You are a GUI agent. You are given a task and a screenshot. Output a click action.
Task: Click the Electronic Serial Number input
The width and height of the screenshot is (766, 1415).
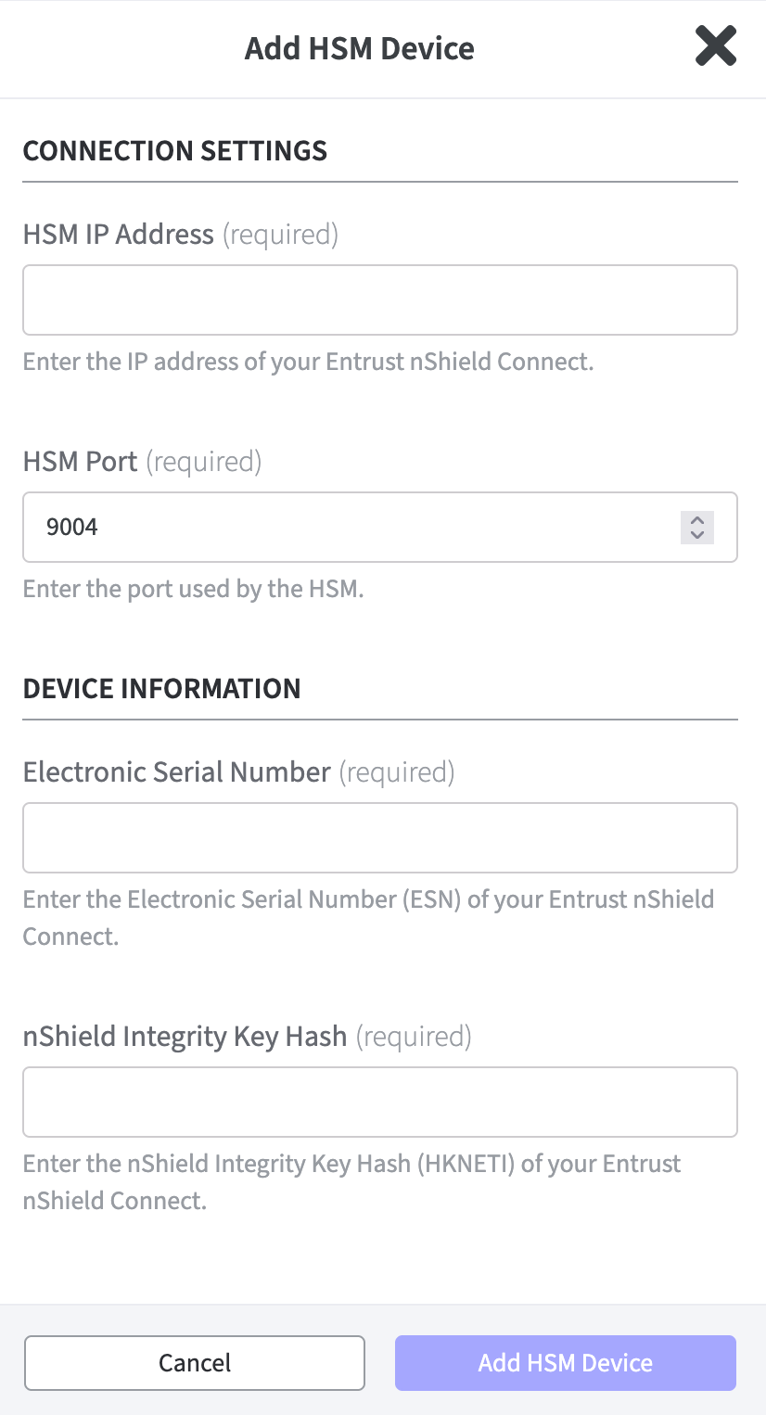[379, 838]
